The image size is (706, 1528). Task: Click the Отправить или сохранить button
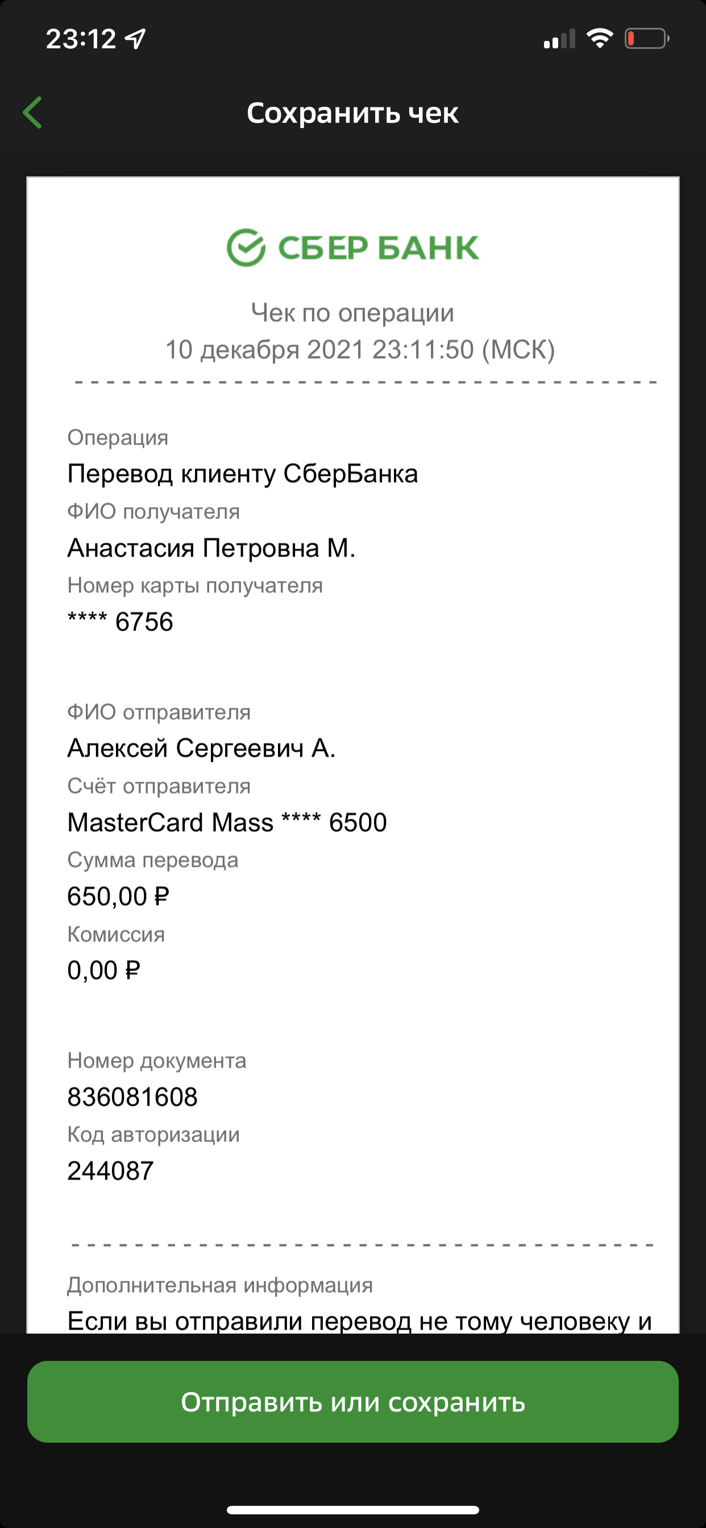[x=353, y=1402]
